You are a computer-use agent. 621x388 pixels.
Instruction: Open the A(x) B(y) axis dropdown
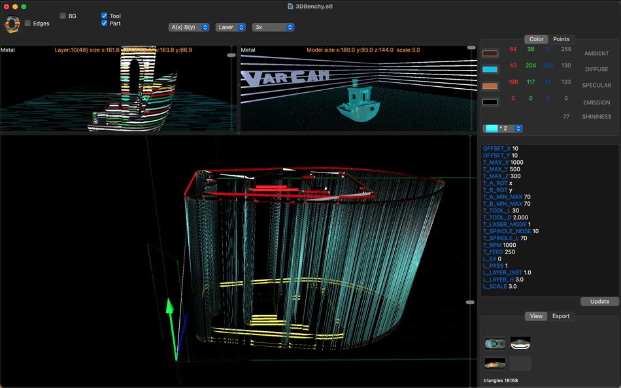[189, 27]
